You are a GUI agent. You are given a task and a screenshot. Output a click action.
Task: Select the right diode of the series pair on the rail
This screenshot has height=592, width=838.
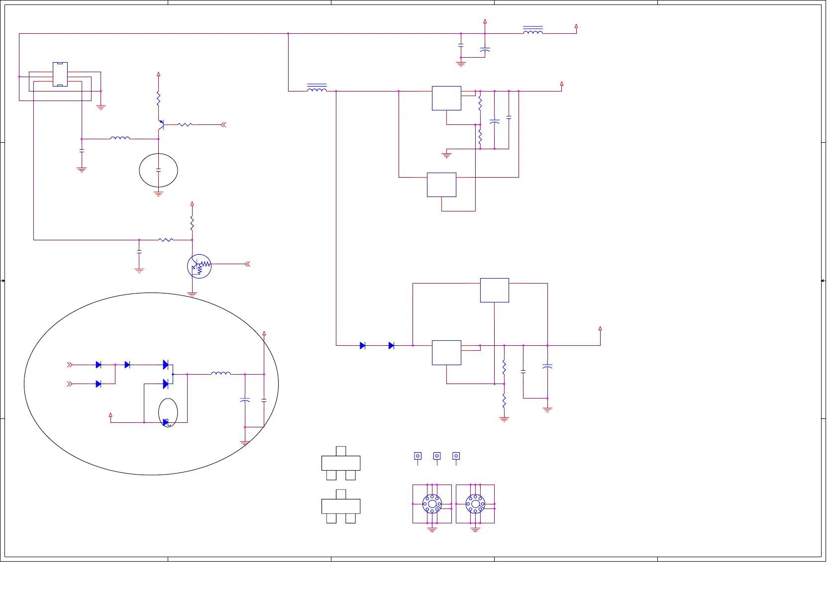[392, 345]
